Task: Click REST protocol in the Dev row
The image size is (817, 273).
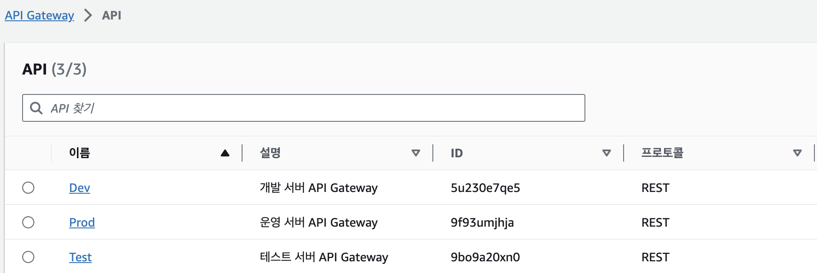Action: click(x=655, y=188)
